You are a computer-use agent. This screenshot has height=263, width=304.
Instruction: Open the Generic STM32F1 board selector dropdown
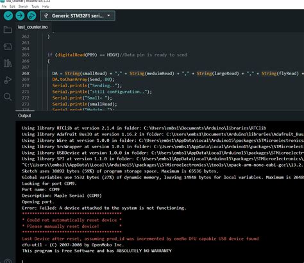pyautogui.click(x=78, y=16)
